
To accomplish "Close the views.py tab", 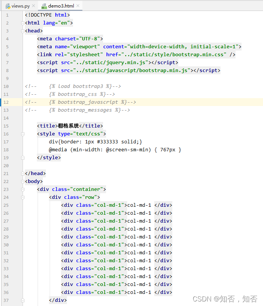I will 33,6.
